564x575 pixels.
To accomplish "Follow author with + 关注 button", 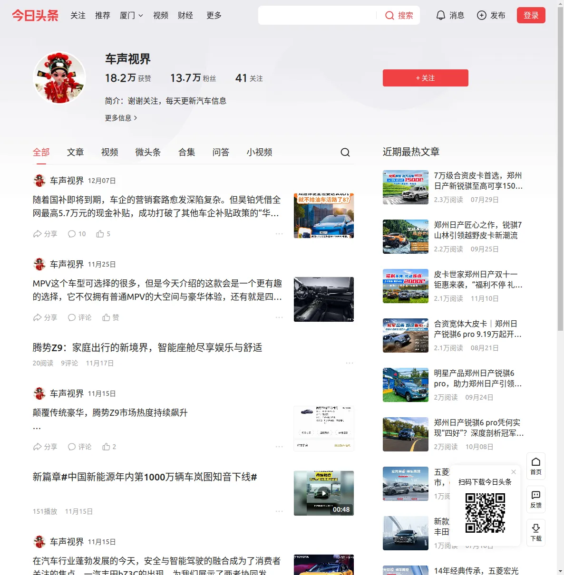I will 426,78.
